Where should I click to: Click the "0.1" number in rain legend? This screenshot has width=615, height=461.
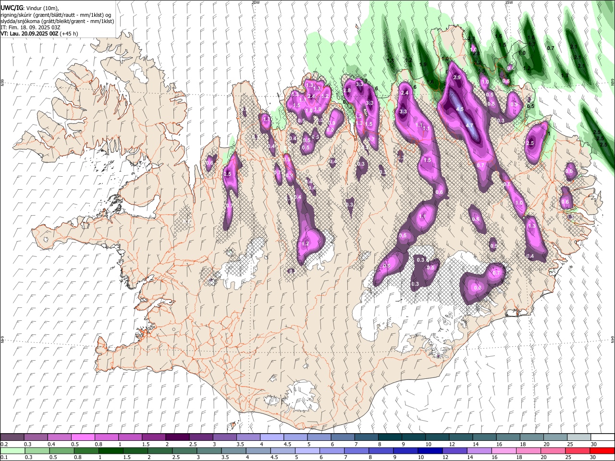(x=4, y=458)
